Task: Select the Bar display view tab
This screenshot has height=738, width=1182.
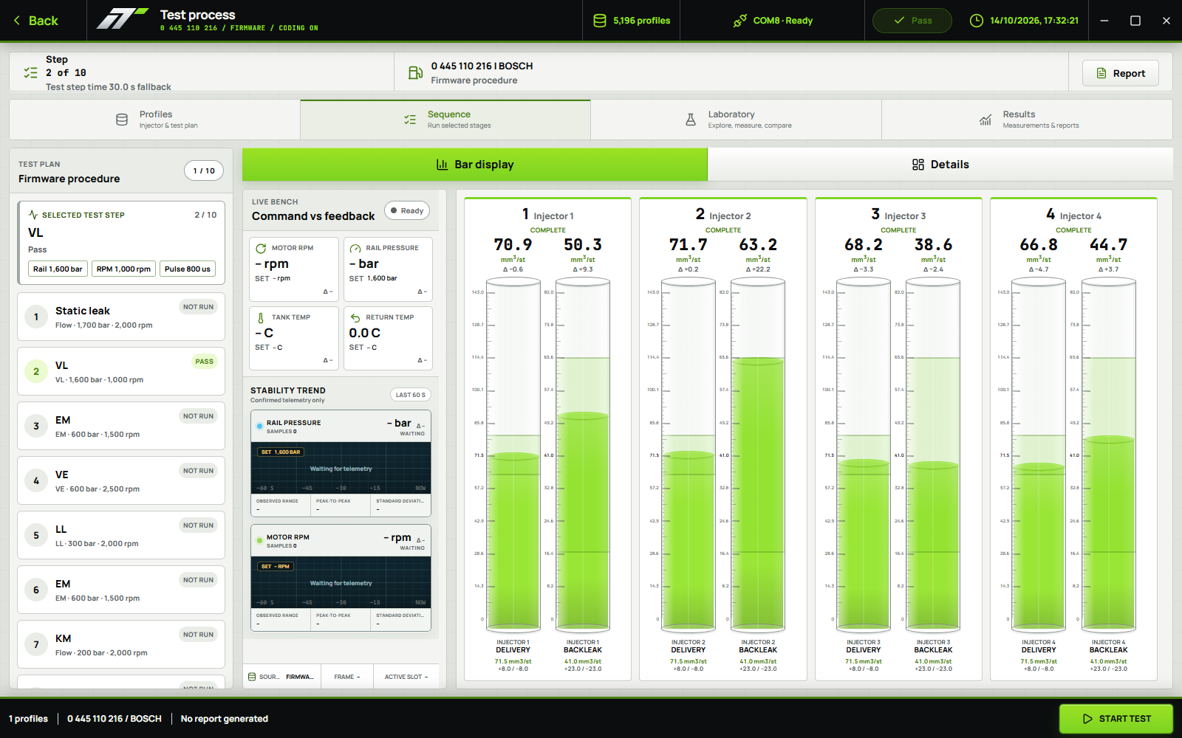Action: (x=475, y=165)
